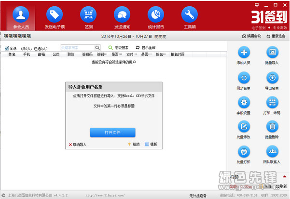
Task: Open the 统计报告 statistics report
Action: (156, 18)
